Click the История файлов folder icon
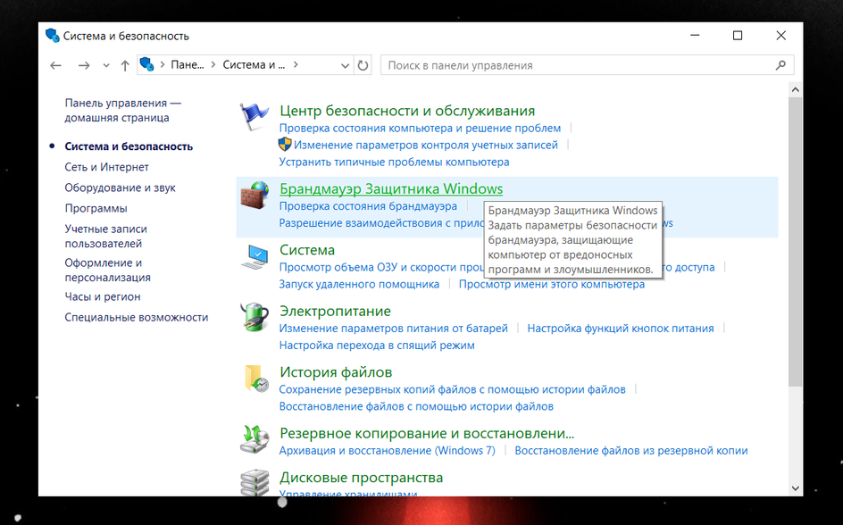The height and width of the screenshot is (525, 843). pyautogui.click(x=256, y=379)
